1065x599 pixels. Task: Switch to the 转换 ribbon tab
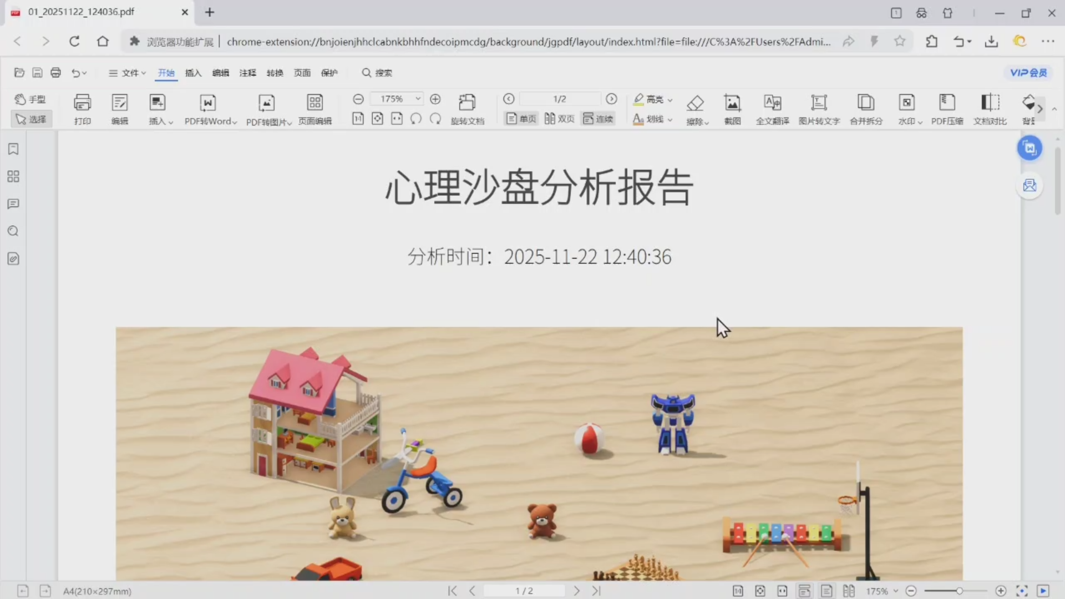[x=275, y=73]
